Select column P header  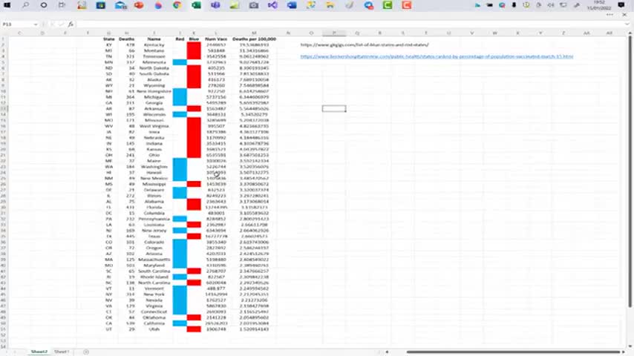(x=334, y=33)
